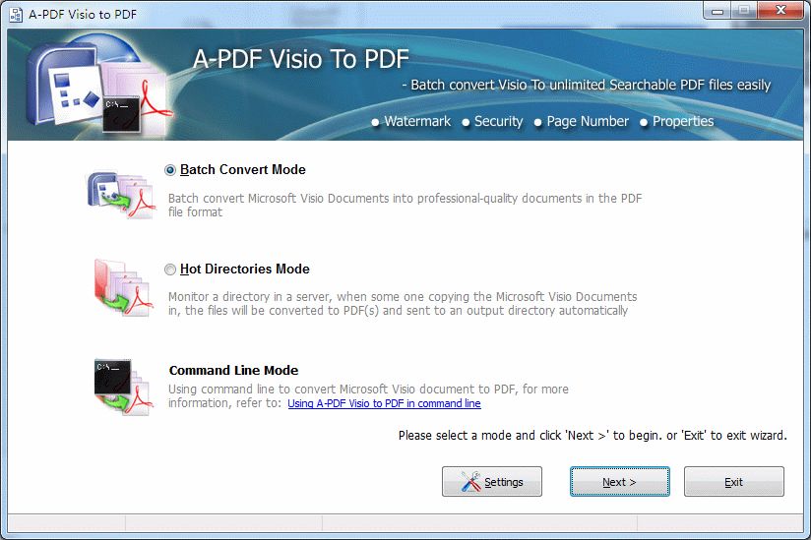Click the A-PDF Visio to PDF banner logo
The image size is (811, 540).
click(x=99, y=84)
